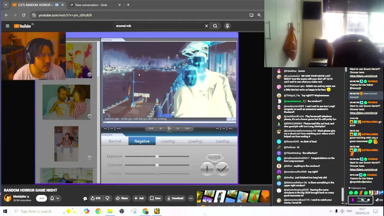Screen dimensions: 384x216
Task: Open OBS Studio from the taskbar
Action: tap(122, 211)
